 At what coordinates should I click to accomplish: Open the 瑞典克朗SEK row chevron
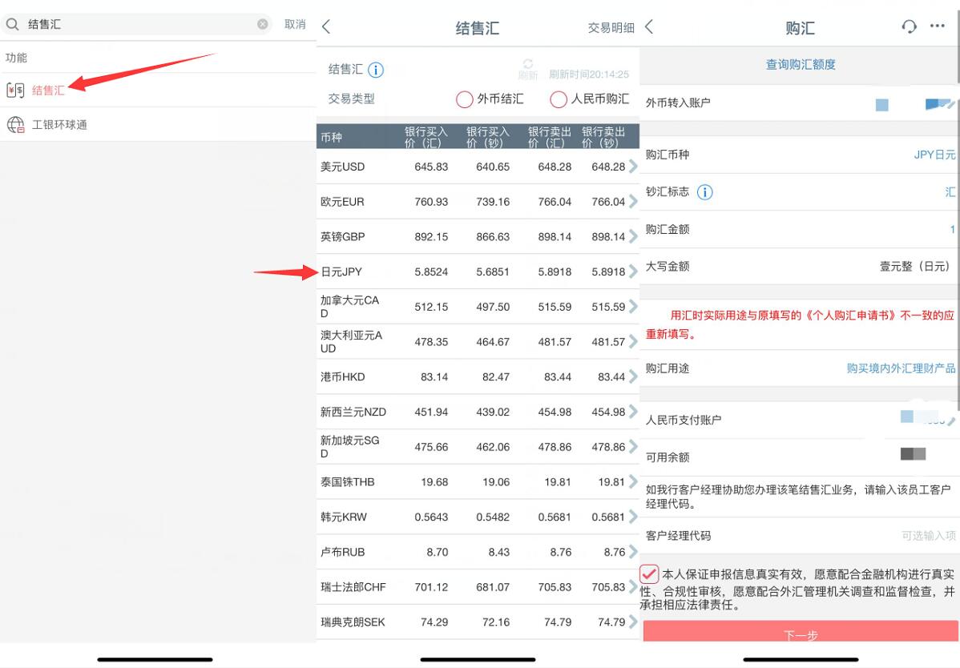click(632, 622)
